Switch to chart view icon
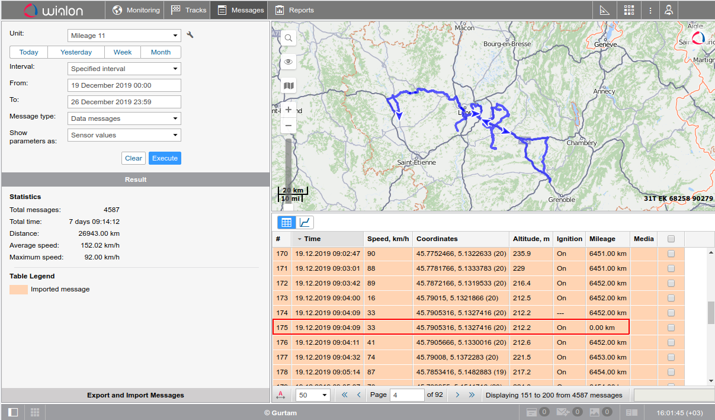The height and width of the screenshot is (420, 715). (x=305, y=223)
